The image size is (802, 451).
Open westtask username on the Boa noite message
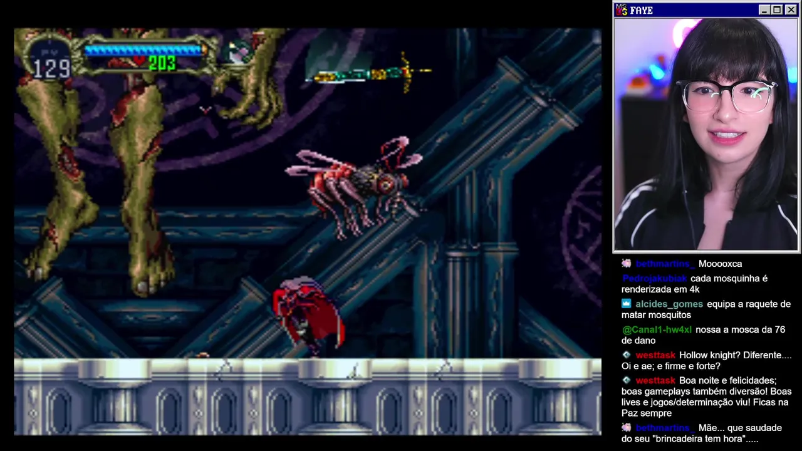(x=655, y=380)
